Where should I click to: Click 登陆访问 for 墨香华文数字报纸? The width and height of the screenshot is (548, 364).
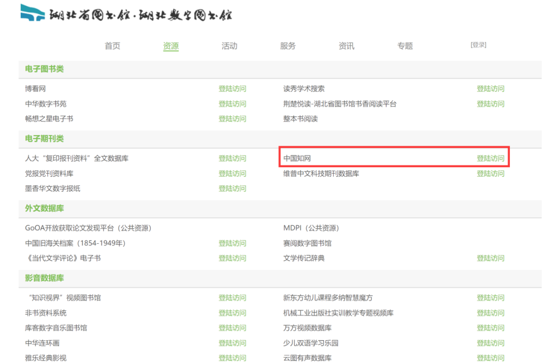coord(232,188)
